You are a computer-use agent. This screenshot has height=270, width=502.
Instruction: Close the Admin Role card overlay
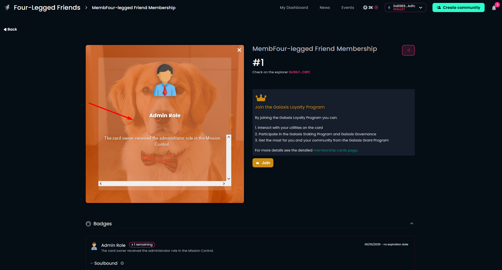pos(239,50)
